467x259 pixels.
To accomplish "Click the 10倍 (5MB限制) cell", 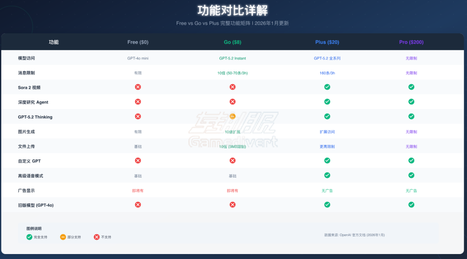I will 233,146.
